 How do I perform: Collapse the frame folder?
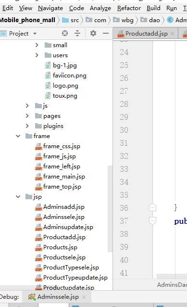(18, 136)
